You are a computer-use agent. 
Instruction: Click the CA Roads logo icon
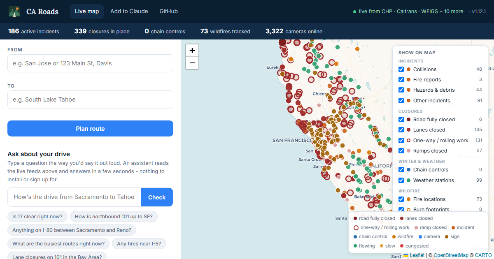[14, 12]
